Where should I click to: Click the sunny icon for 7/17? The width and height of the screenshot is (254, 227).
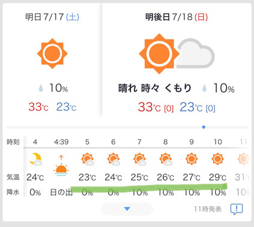click(x=52, y=53)
